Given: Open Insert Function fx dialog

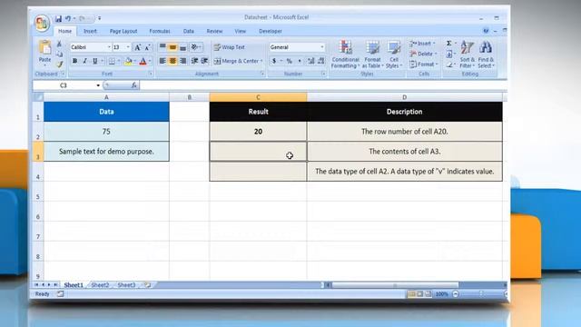Looking at the screenshot, I should (133, 85).
